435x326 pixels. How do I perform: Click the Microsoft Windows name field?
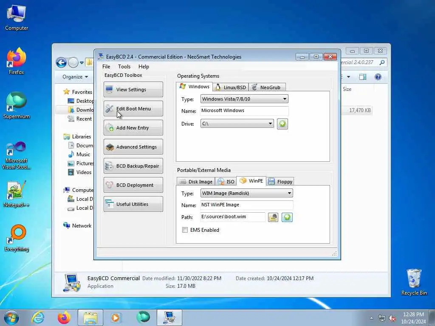pos(244,111)
